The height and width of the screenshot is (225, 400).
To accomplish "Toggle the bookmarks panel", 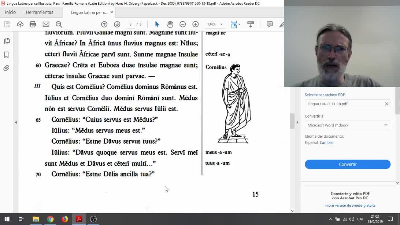I will (x=7, y=55).
